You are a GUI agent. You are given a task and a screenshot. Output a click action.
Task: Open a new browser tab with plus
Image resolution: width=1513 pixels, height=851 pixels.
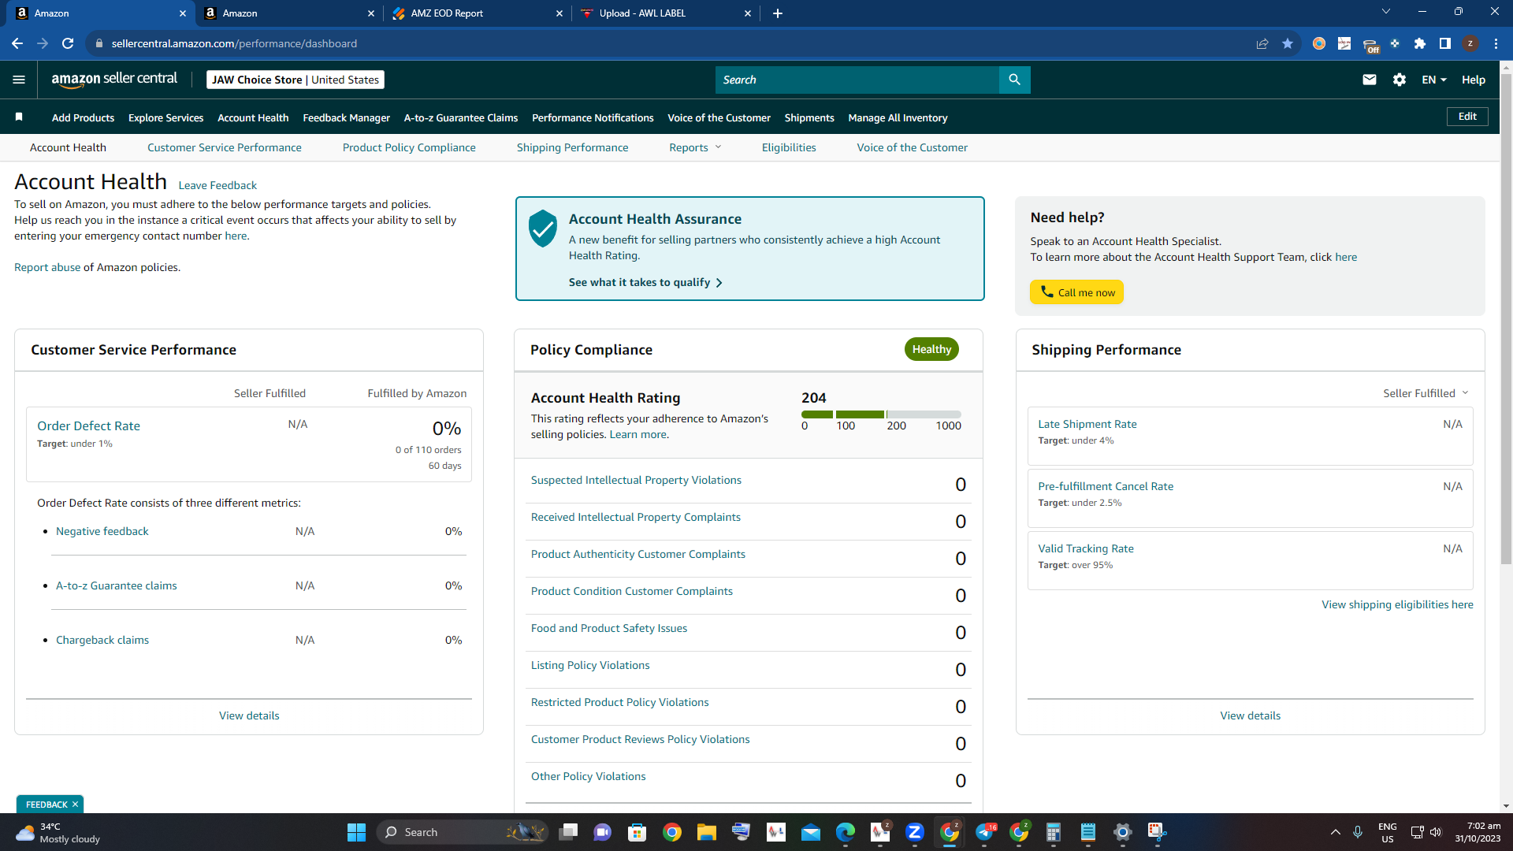point(778,13)
